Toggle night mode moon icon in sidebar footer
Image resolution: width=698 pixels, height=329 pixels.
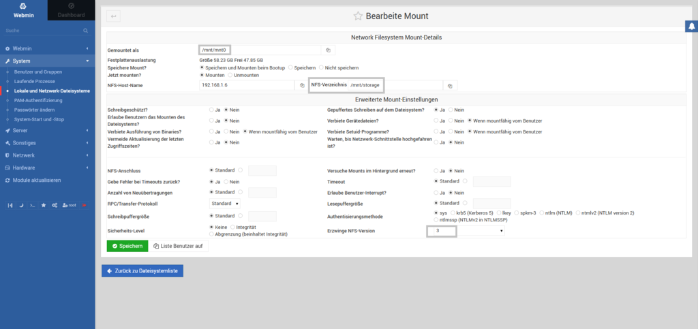20,204
